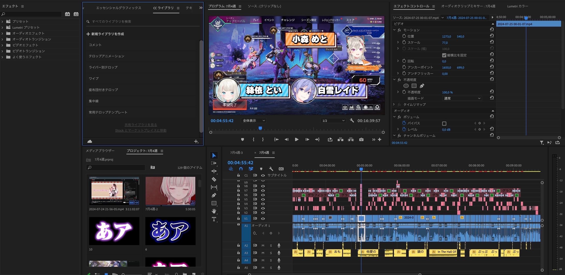565x275 pixels.
Task: Toggle visibility eye for track V1
Action: pyautogui.click(x=263, y=219)
